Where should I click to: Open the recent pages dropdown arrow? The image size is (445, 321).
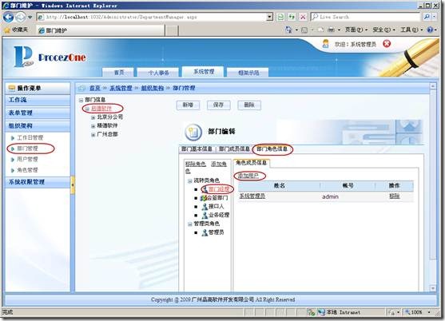(x=30, y=18)
